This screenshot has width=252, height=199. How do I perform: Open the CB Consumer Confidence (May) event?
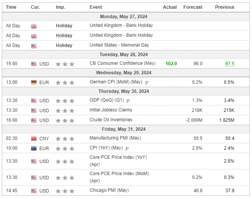(x=123, y=63)
